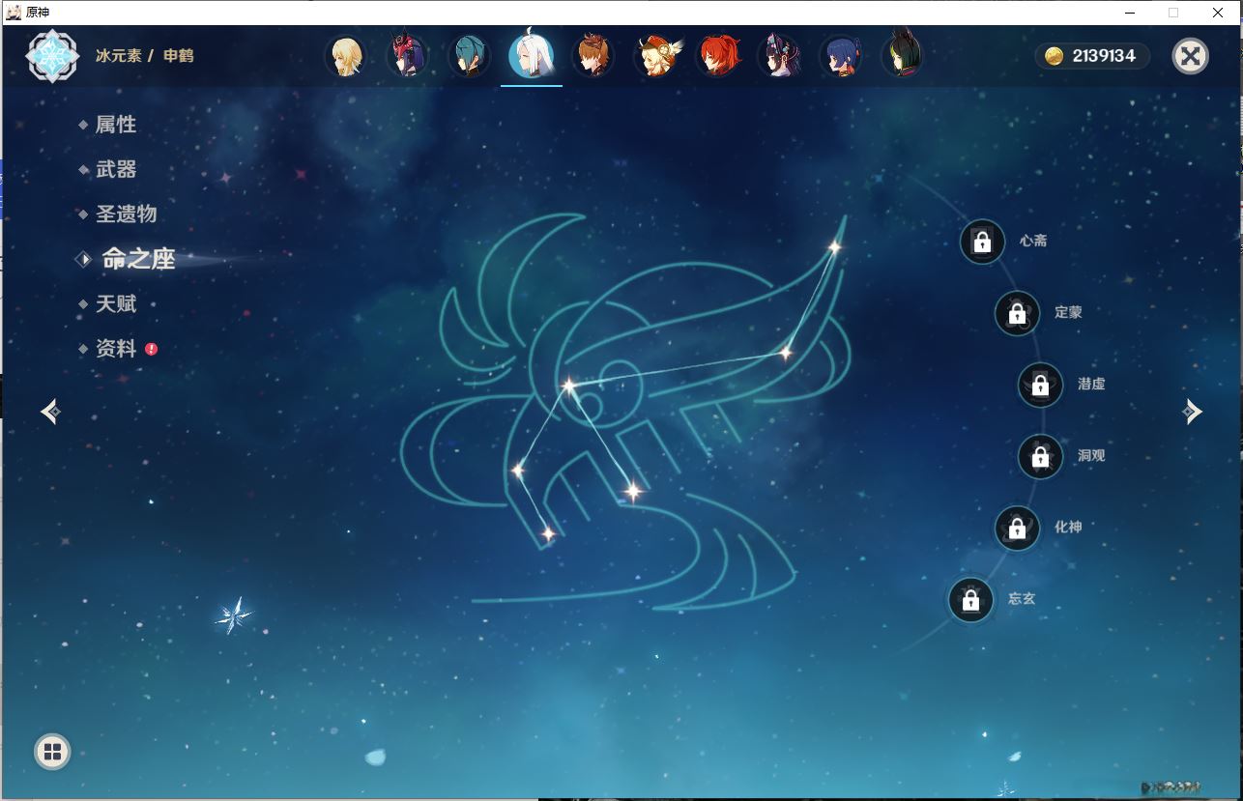This screenshot has height=801, width=1243.
Task: Click the 洞观 constellation lock icon
Action: click(x=1040, y=456)
